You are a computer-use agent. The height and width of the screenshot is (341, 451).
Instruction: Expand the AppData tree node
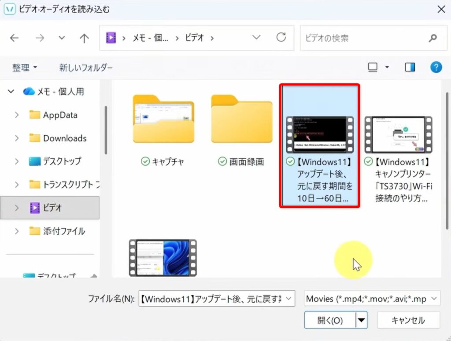pos(17,115)
